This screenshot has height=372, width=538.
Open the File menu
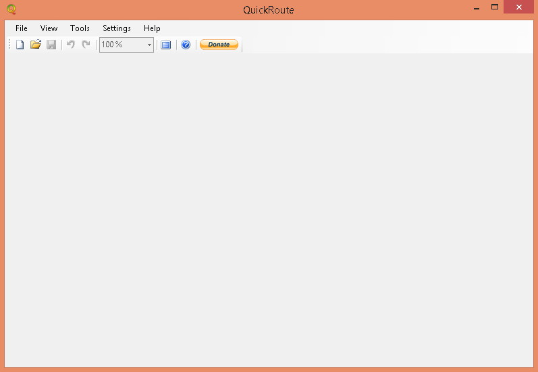pyautogui.click(x=22, y=28)
